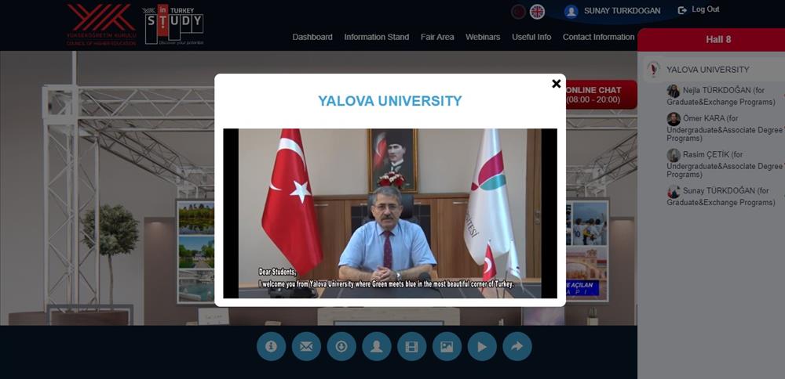This screenshot has height=379, width=785.
Task: Select the Turkish flag language icon
Action: 518,12
